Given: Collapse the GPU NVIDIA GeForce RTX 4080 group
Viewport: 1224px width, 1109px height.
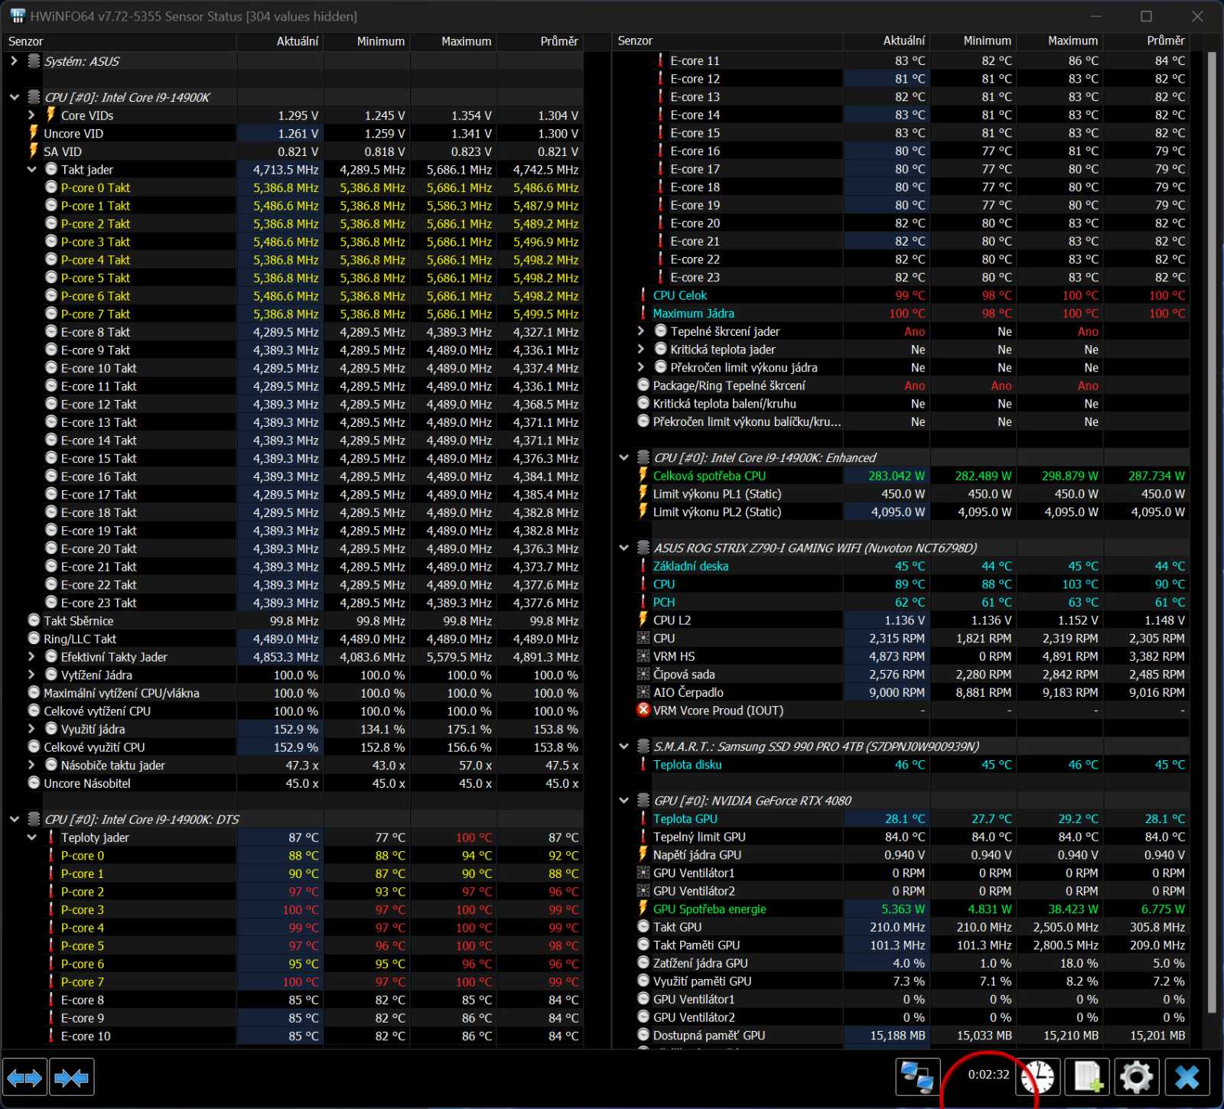Looking at the screenshot, I should (623, 801).
